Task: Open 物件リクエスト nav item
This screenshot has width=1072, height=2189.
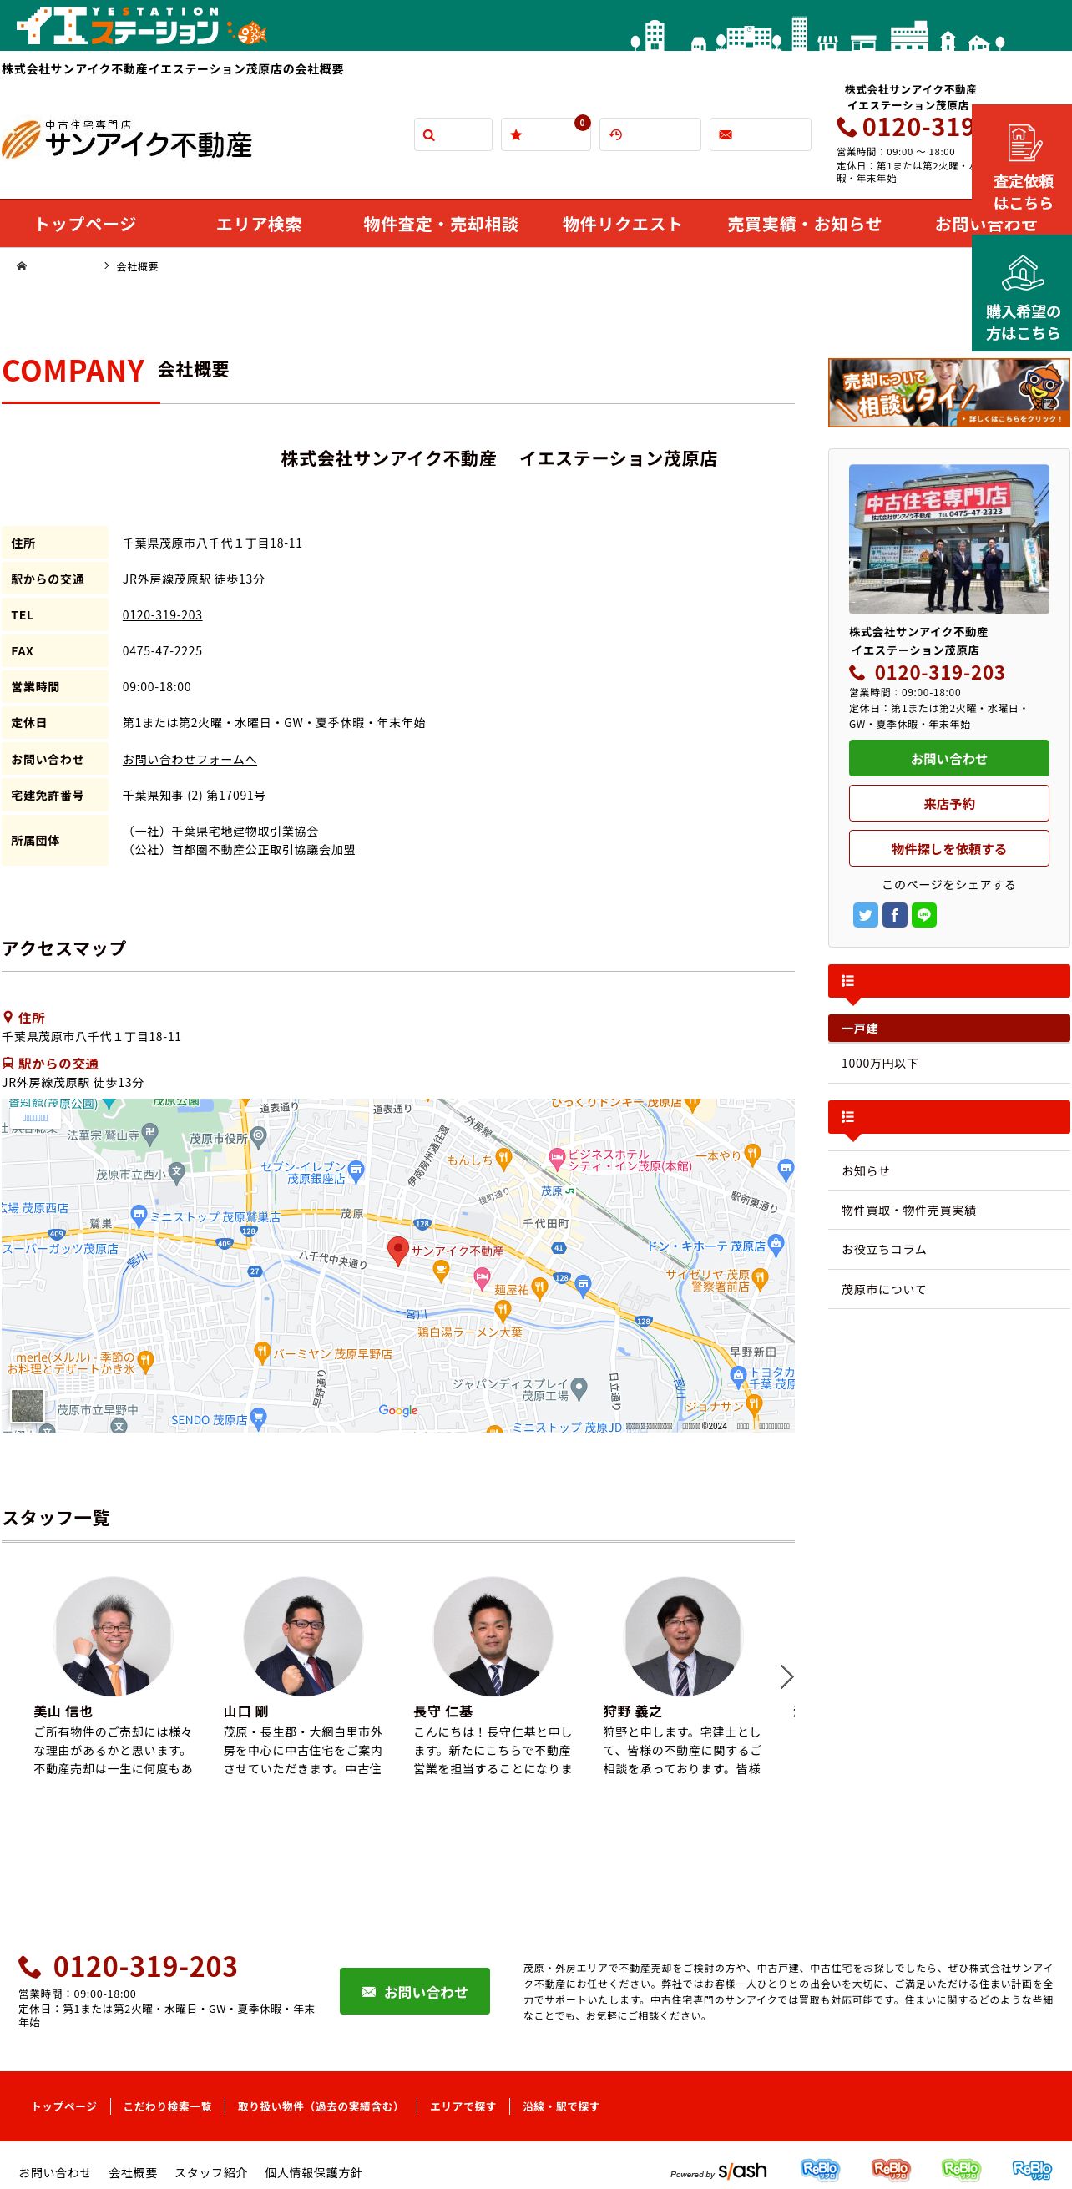Action: [x=622, y=225]
